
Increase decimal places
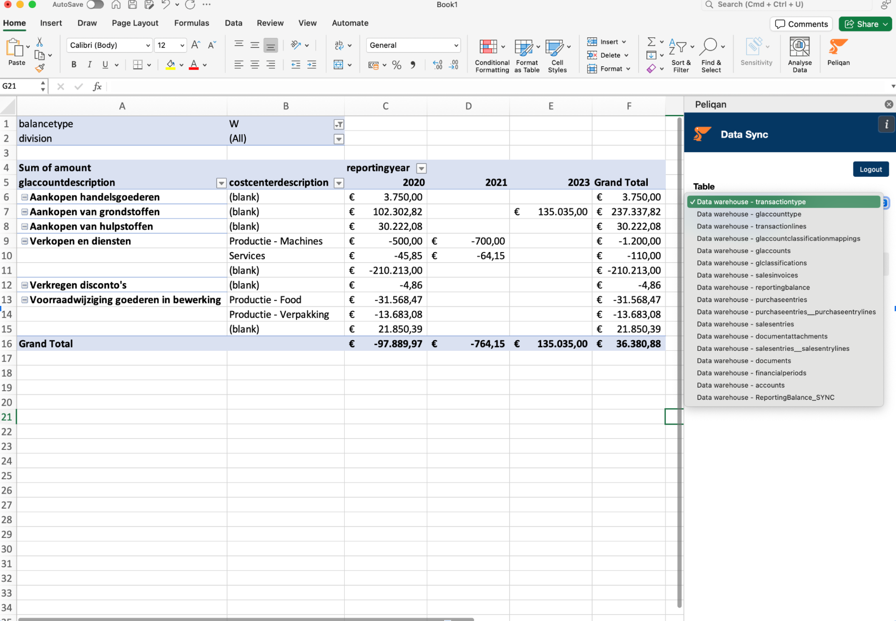438,65
